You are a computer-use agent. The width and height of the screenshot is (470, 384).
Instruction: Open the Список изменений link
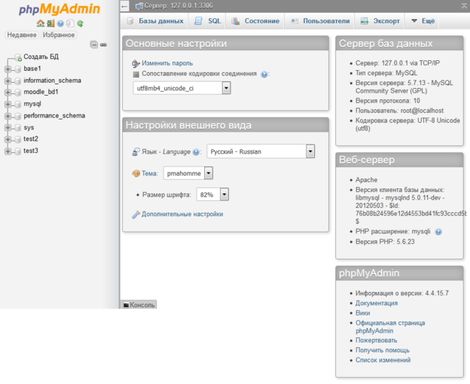tap(383, 361)
